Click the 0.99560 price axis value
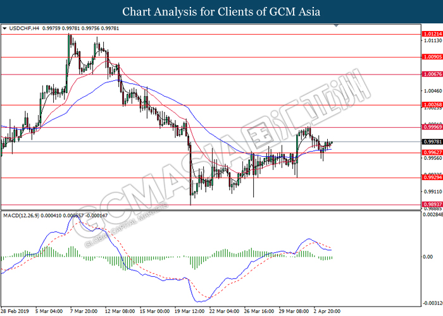Image resolution: width=443 pixels, height=316 pixels. pos(432,158)
